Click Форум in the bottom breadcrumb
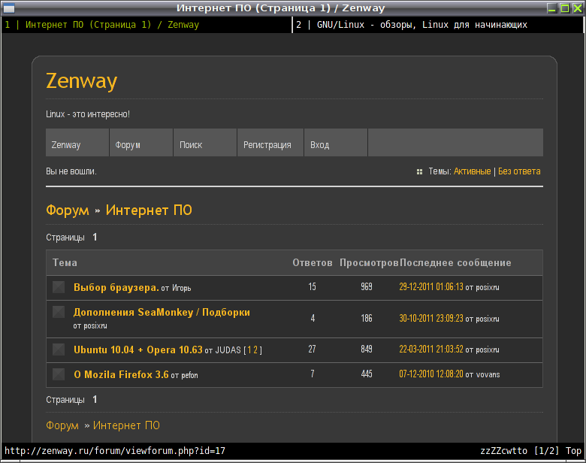Screen dimensions: 586x463 coord(62,425)
